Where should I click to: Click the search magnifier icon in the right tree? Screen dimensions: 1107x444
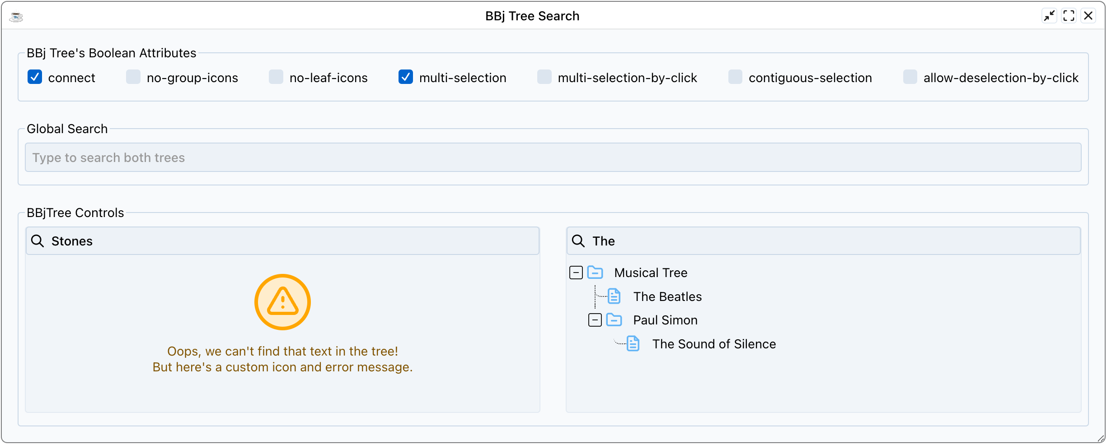578,241
